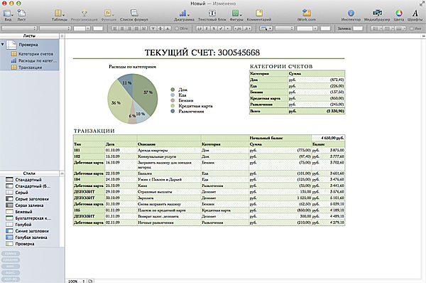Open the Шрифты fonts panel
The image size is (426, 283).
coord(415,15)
